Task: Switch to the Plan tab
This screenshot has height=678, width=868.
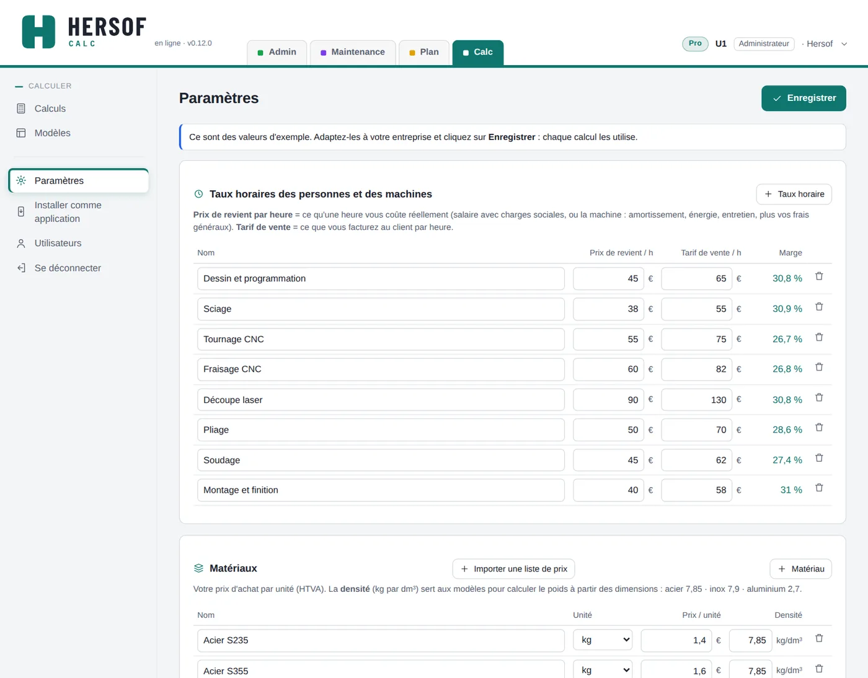Action: tap(424, 53)
